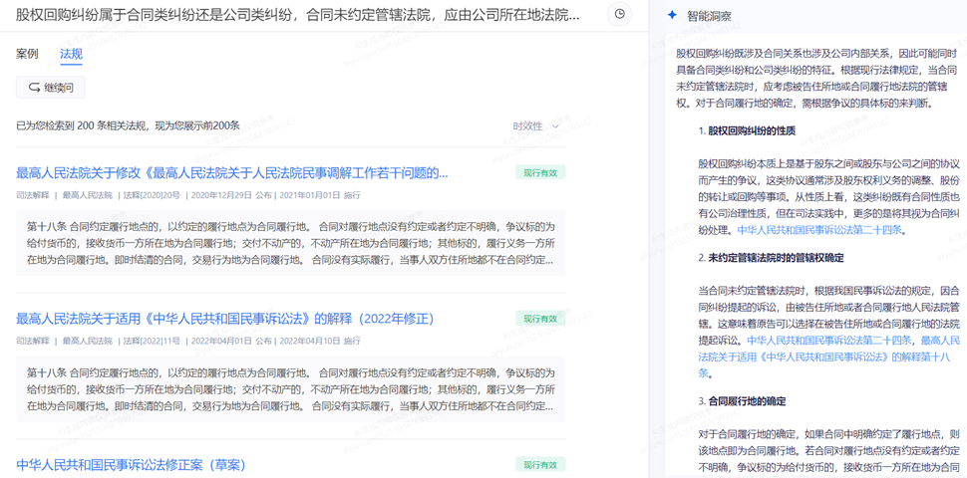Click the first result's 第十八条 snippet text
Viewport: 967px width, 478px height.
click(290, 243)
